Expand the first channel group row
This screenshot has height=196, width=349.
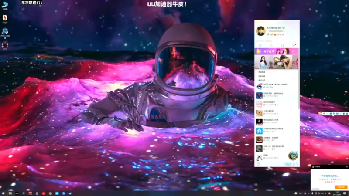[277, 72]
